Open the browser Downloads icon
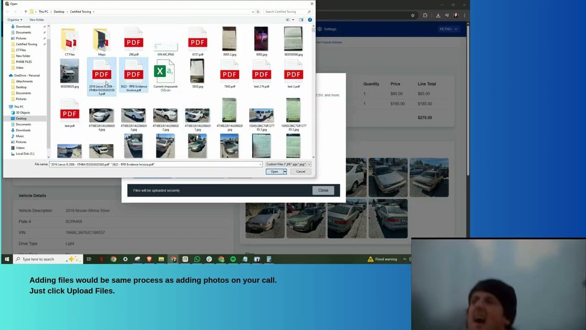Viewport: 586px width, 330px height. coord(438,15)
